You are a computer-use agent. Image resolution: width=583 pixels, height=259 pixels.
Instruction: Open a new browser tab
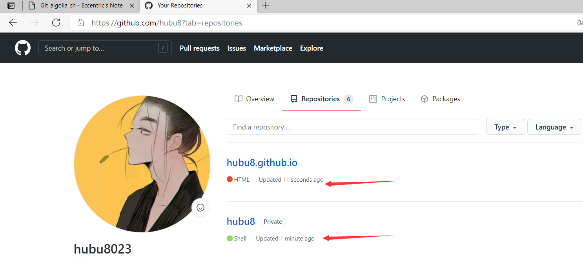click(266, 5)
